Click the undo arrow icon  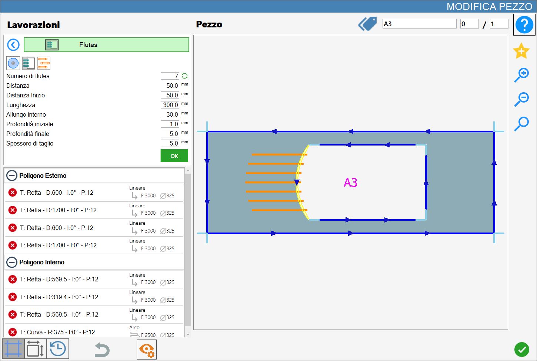(102, 350)
